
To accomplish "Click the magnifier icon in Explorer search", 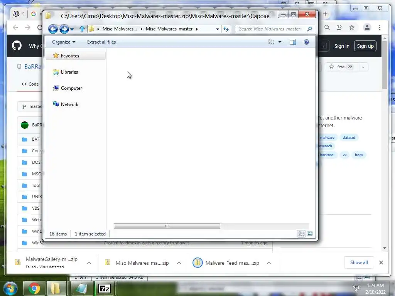I will 310,29.
